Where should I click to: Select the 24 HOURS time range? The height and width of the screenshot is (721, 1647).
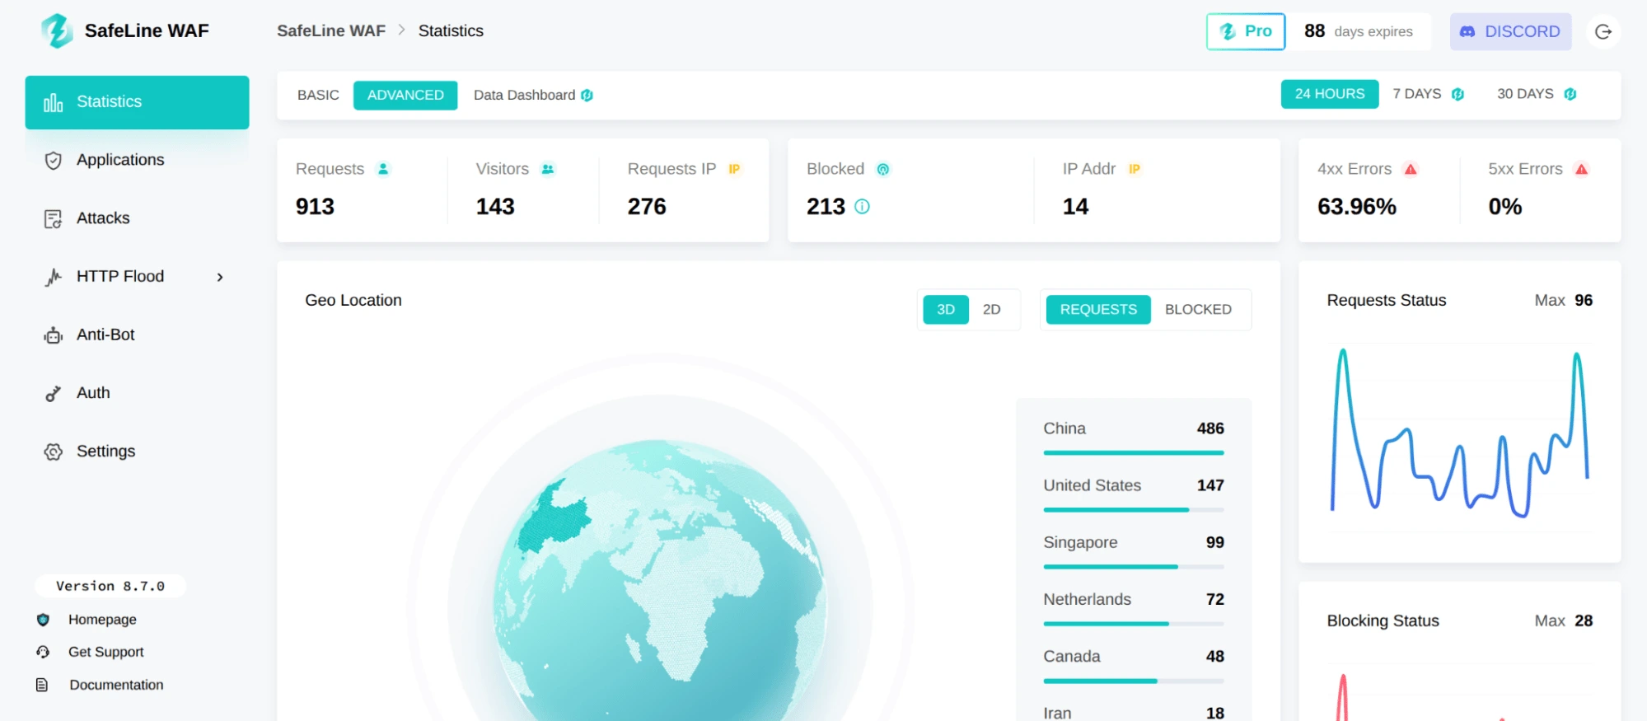click(x=1330, y=94)
